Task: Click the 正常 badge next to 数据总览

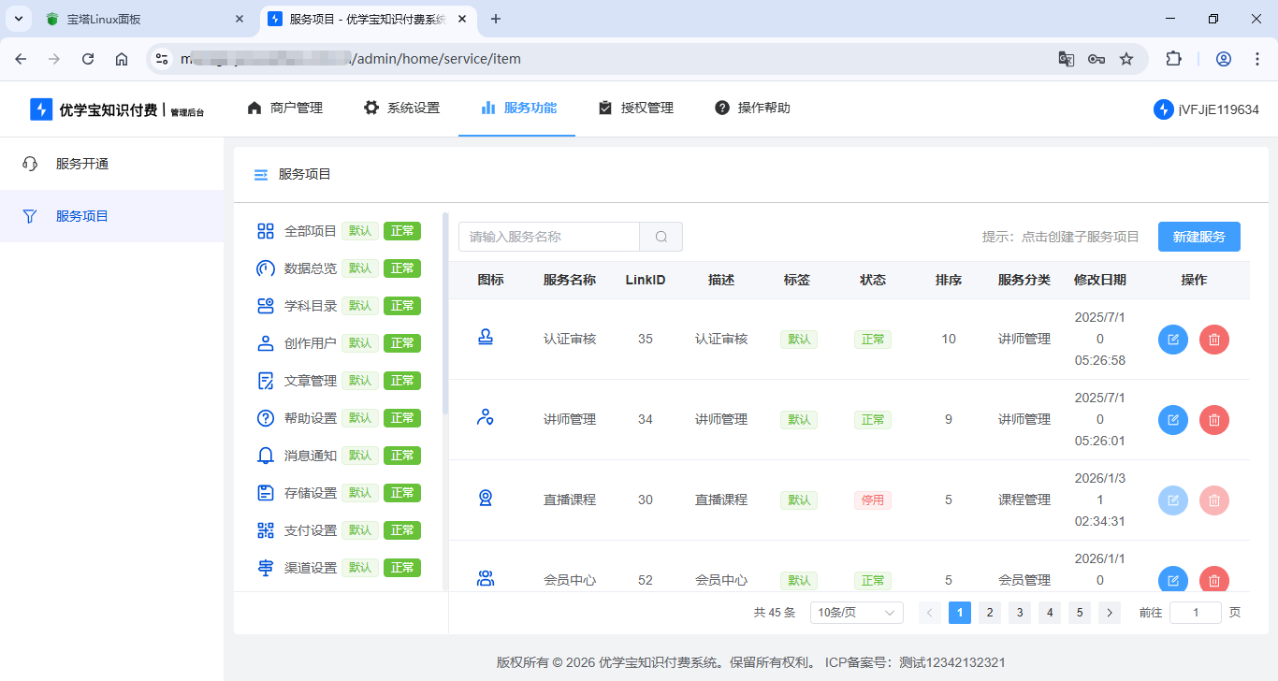Action: (402, 268)
